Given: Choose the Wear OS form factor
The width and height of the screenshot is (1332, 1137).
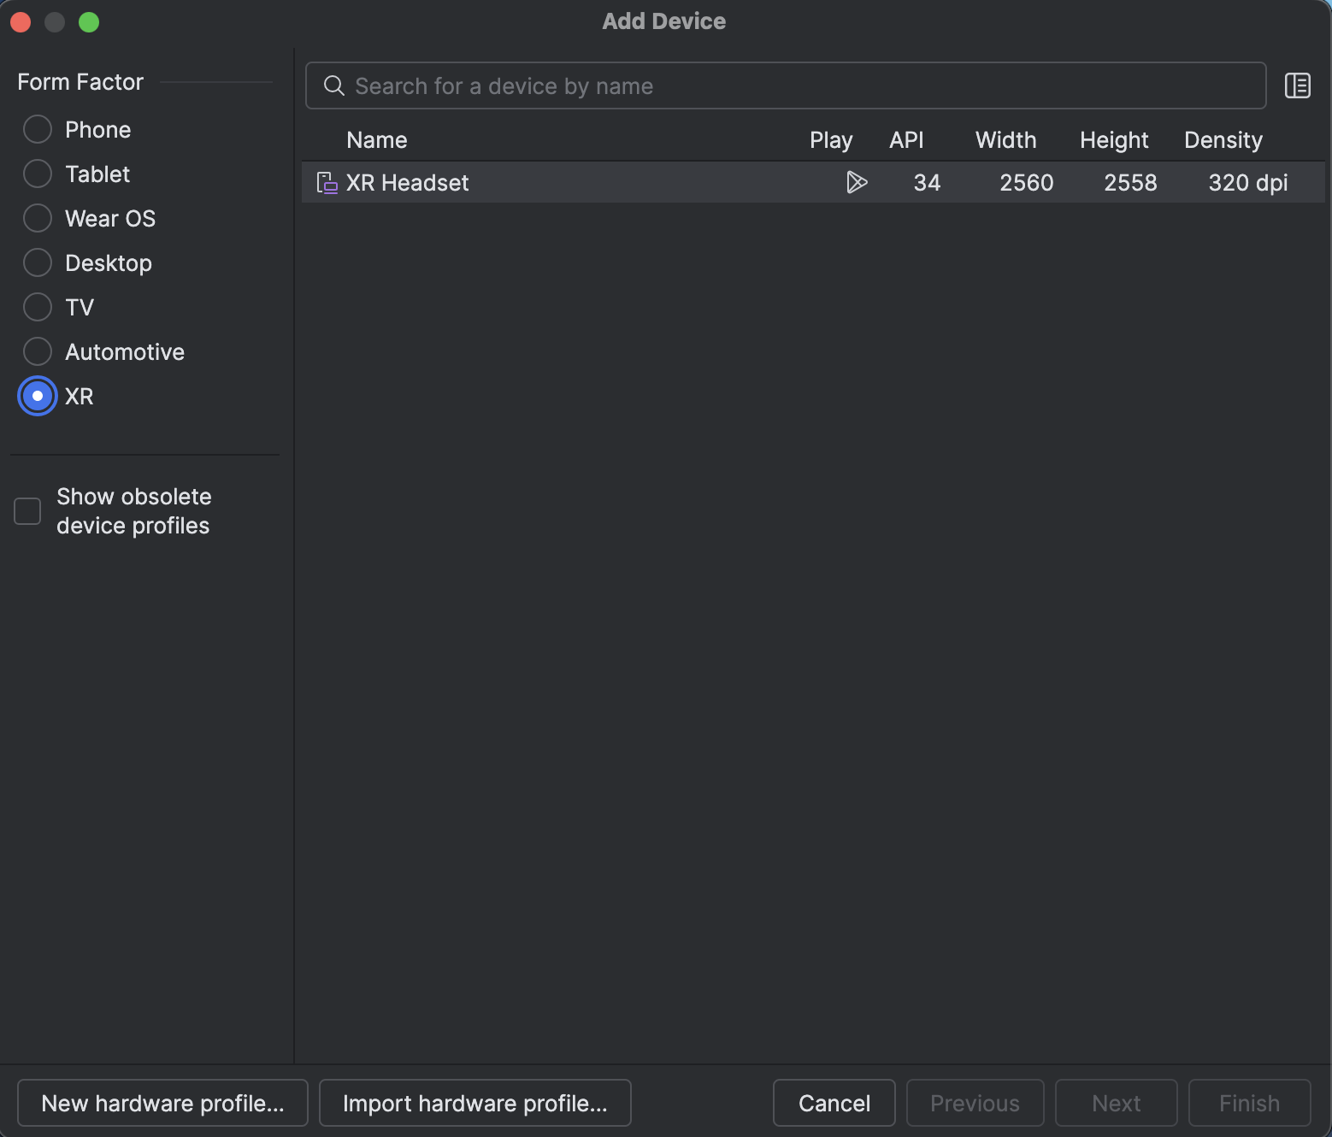Looking at the screenshot, I should tap(38, 218).
